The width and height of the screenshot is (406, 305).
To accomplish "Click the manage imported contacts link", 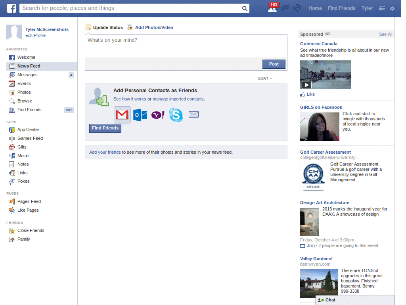I will click(x=178, y=99).
